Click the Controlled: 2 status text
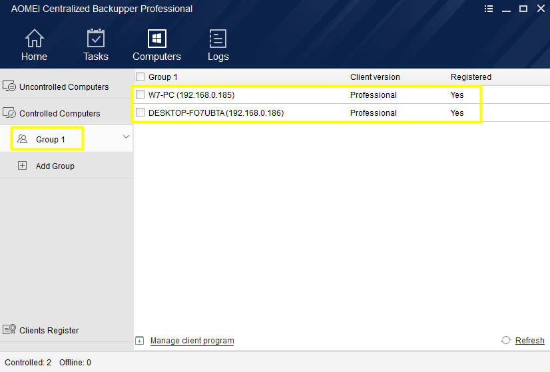 pos(28,363)
